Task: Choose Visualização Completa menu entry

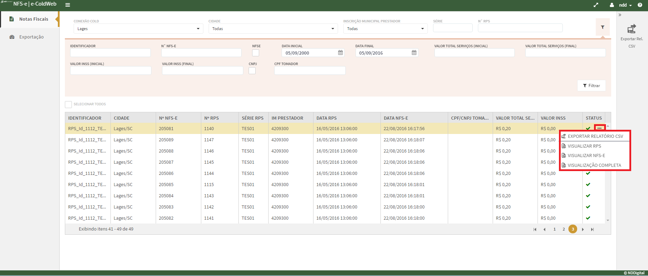Action: pos(594,165)
